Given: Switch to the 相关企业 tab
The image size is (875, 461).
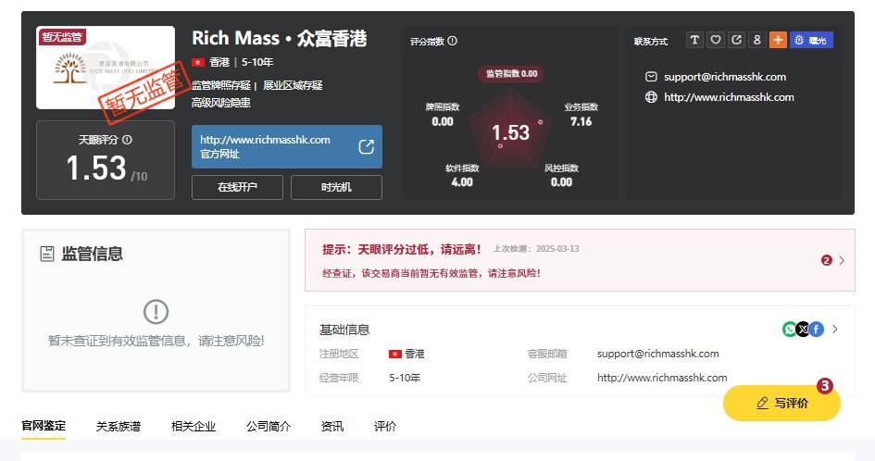Looking at the screenshot, I should (194, 427).
